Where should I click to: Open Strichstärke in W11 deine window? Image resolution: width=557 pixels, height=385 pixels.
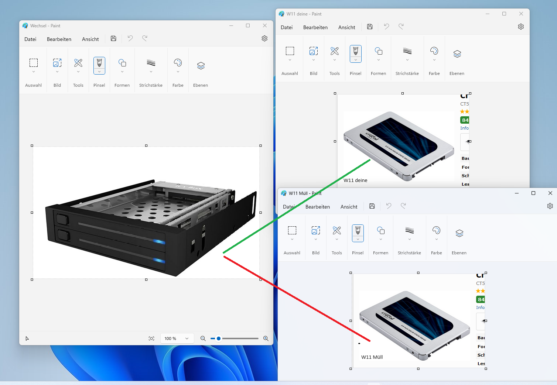407,51
